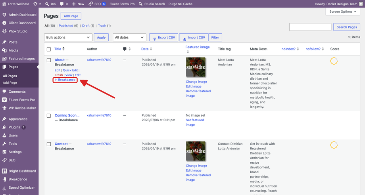
Task: Expand the Screen Options panel
Action: tap(343, 11)
